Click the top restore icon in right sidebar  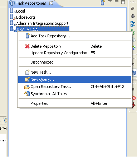133,8
